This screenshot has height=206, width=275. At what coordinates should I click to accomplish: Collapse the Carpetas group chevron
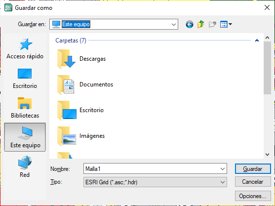[257, 41]
